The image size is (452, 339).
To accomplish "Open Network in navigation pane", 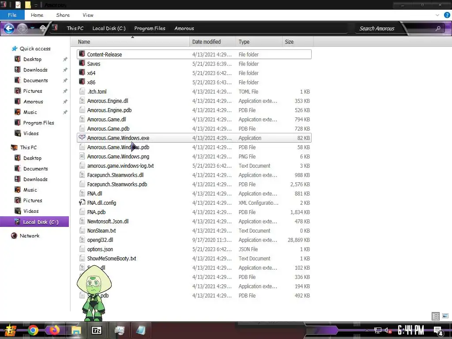I will click(29, 236).
